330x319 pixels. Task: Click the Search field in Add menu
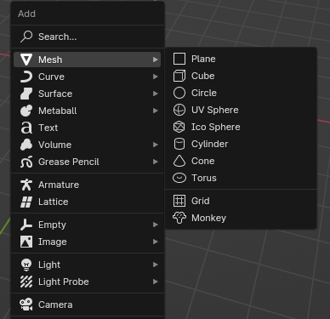coord(88,37)
